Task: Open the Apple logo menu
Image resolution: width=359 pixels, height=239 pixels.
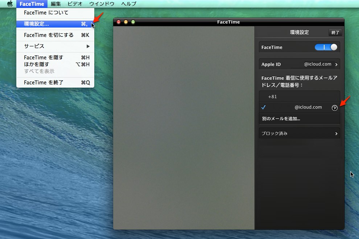Action: [10, 4]
